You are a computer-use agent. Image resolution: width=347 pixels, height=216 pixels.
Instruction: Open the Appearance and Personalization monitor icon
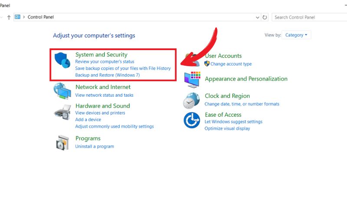[x=192, y=79]
